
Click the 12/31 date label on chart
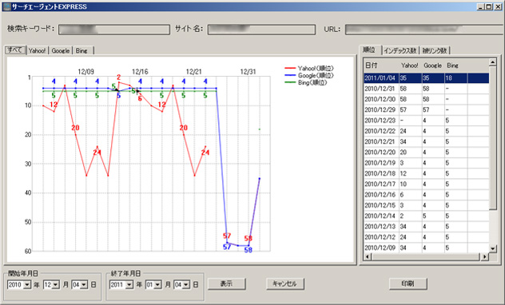point(248,72)
